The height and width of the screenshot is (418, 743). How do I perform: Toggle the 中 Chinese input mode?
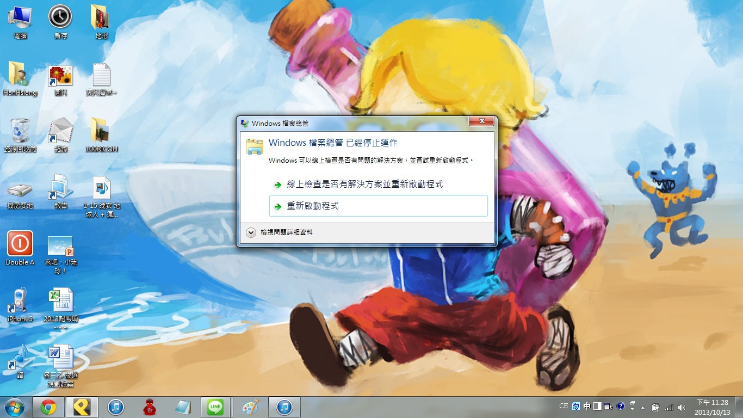587,406
